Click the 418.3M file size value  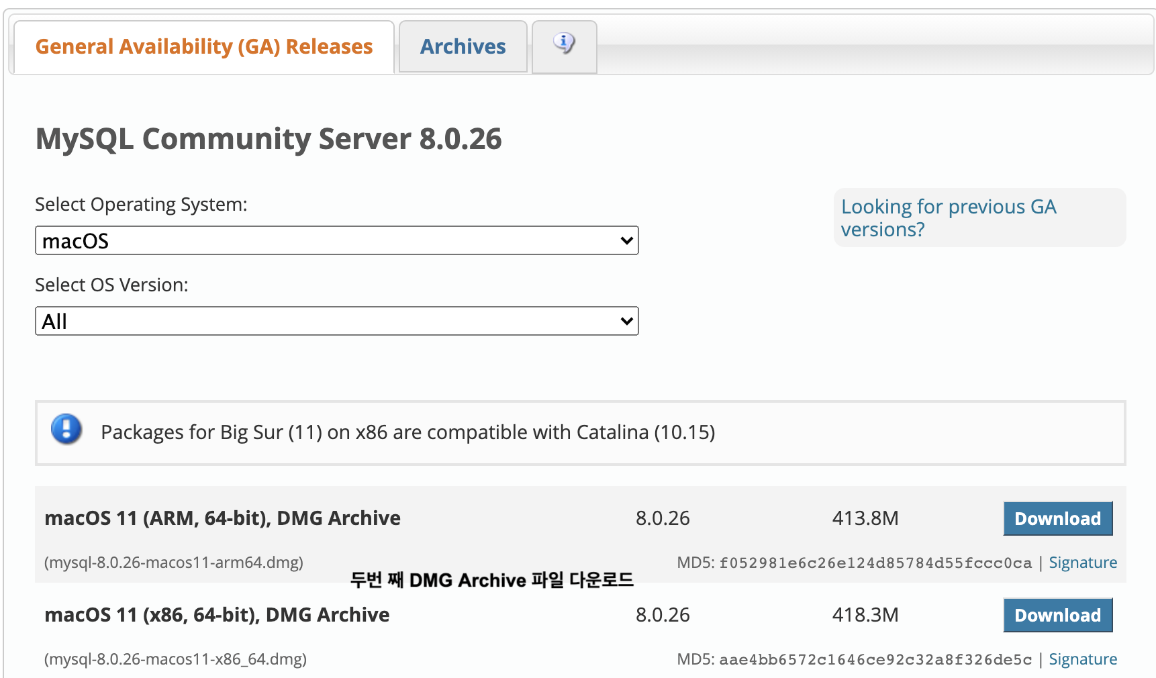pos(865,615)
